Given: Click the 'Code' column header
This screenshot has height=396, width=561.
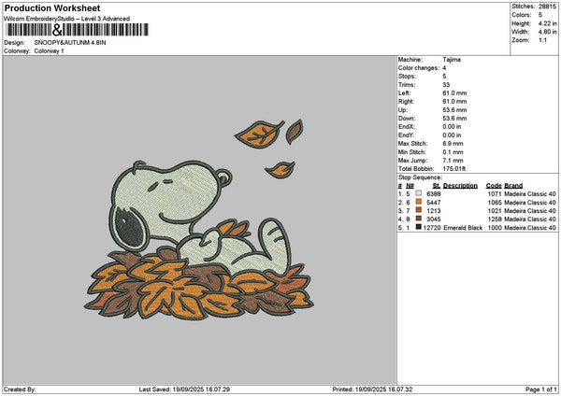Looking at the screenshot, I should tap(494, 186).
